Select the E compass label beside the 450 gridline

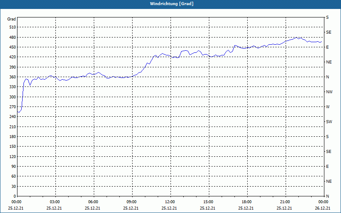[x=327, y=47]
